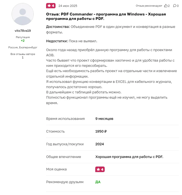Viewport: 182px width, 195px height.
Task: Click the Недостатки label
Action: (57, 41)
